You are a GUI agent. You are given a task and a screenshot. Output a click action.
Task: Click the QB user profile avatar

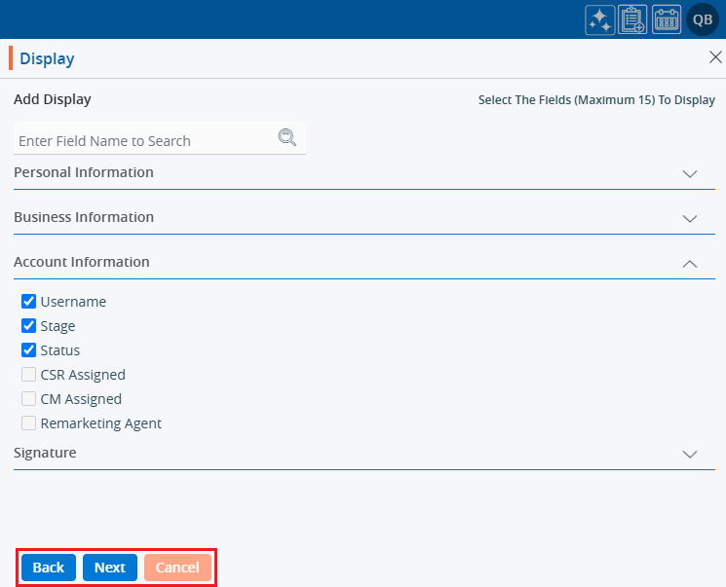(703, 19)
